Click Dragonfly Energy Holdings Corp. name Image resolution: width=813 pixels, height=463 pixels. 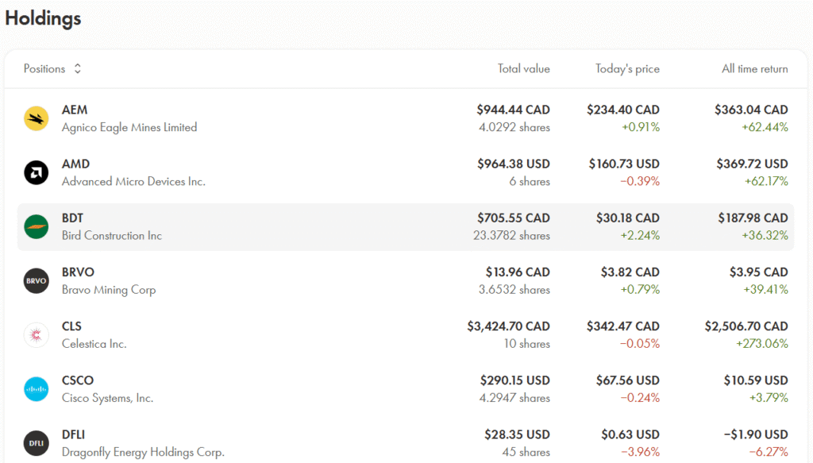click(143, 452)
